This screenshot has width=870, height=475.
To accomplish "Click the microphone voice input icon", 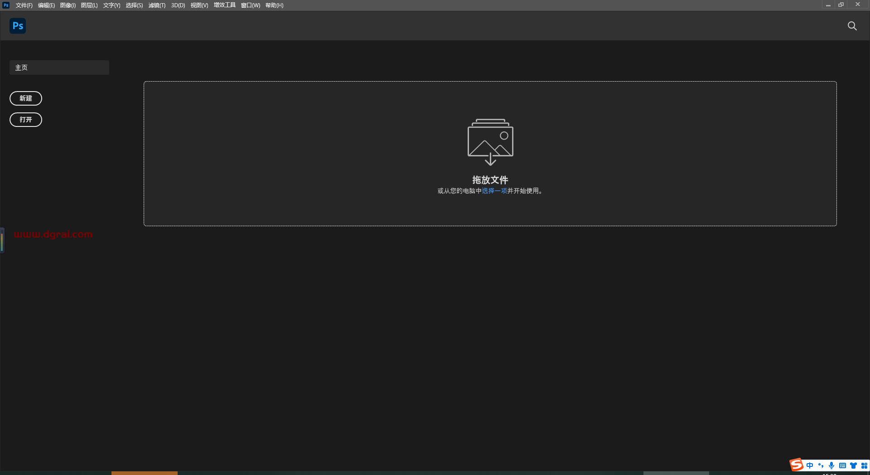I will pos(831,465).
